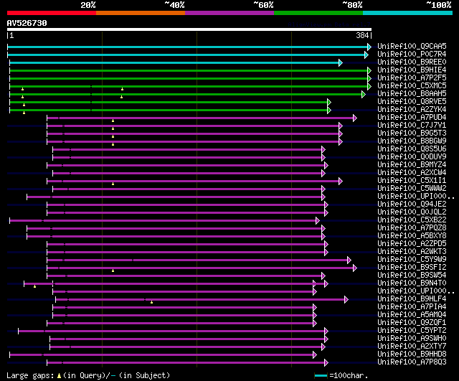Open UniRef100_B9MYZ4 entry
The width and height of the screenshot is (459, 381).
pos(412,165)
